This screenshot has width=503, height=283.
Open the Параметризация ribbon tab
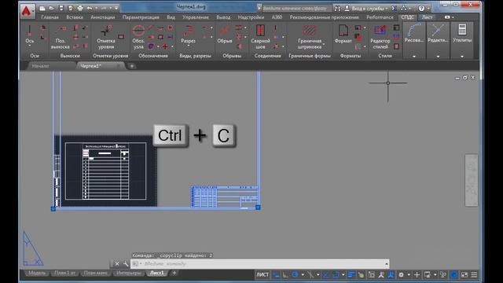(x=141, y=17)
